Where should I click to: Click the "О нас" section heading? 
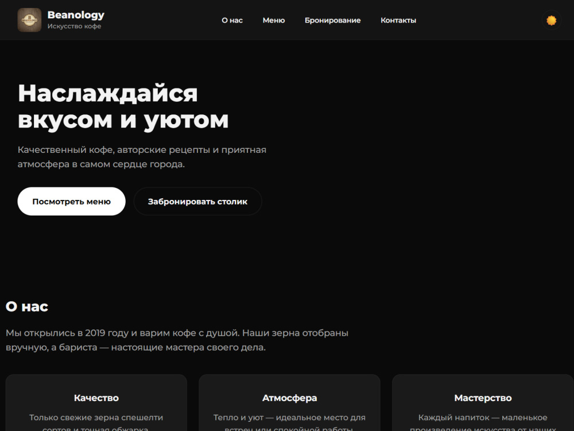(27, 306)
